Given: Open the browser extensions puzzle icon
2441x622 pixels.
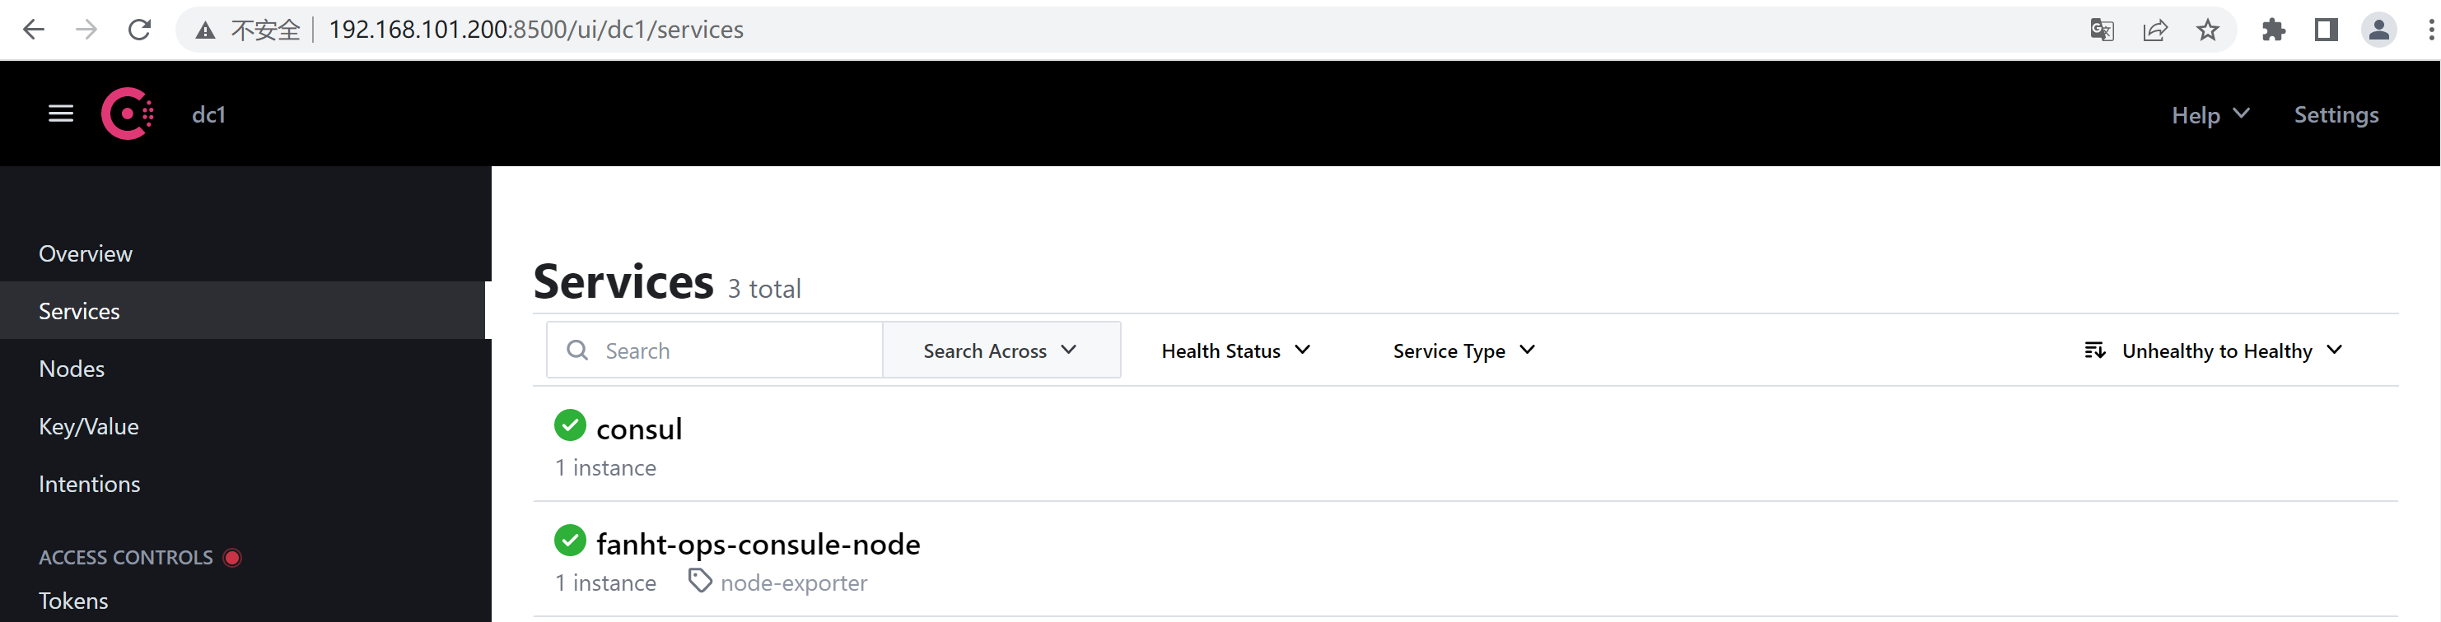Looking at the screenshot, I should pos(2273,30).
